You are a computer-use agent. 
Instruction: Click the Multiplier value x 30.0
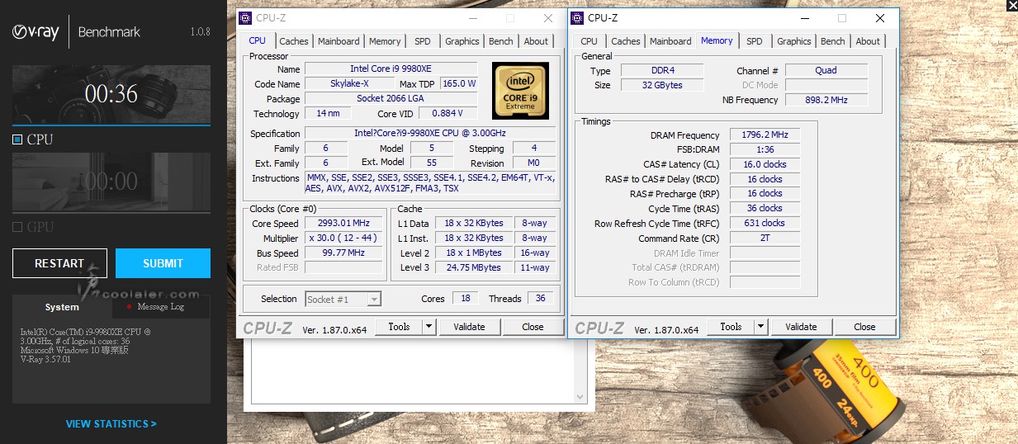click(344, 239)
